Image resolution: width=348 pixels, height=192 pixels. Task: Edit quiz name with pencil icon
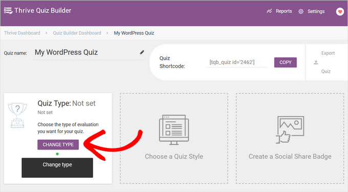pyautogui.click(x=142, y=52)
